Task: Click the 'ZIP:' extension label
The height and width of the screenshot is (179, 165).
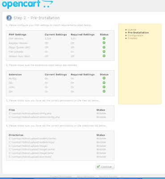Action: 11,92
